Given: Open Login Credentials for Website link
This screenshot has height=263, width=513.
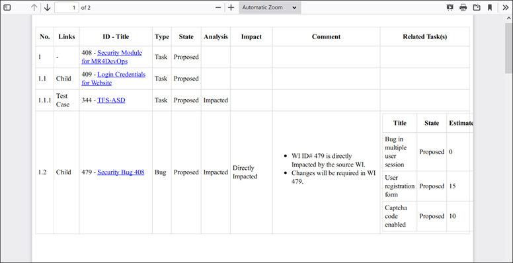Looking at the screenshot, I should coord(113,79).
